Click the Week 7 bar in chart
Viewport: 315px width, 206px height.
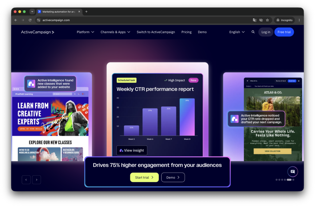click(169, 121)
